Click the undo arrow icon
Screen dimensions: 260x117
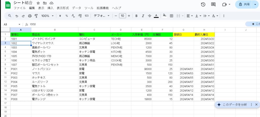tap(17, 16)
